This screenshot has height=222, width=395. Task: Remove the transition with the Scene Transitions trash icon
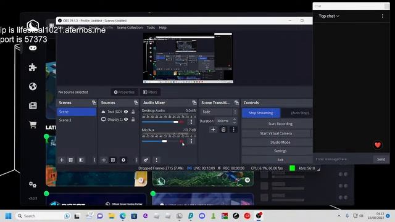(x=223, y=129)
